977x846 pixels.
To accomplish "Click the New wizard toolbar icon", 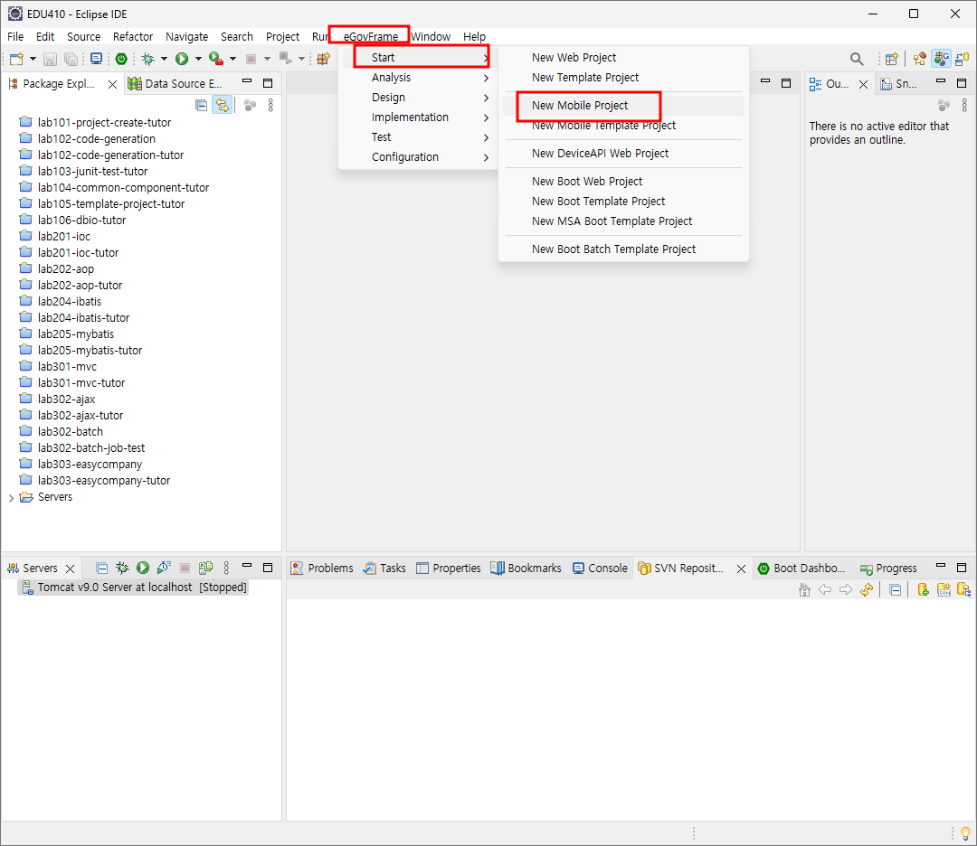I will (x=16, y=59).
